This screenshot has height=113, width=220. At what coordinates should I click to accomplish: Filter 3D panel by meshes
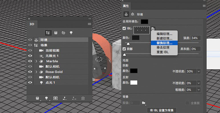point(56,33)
